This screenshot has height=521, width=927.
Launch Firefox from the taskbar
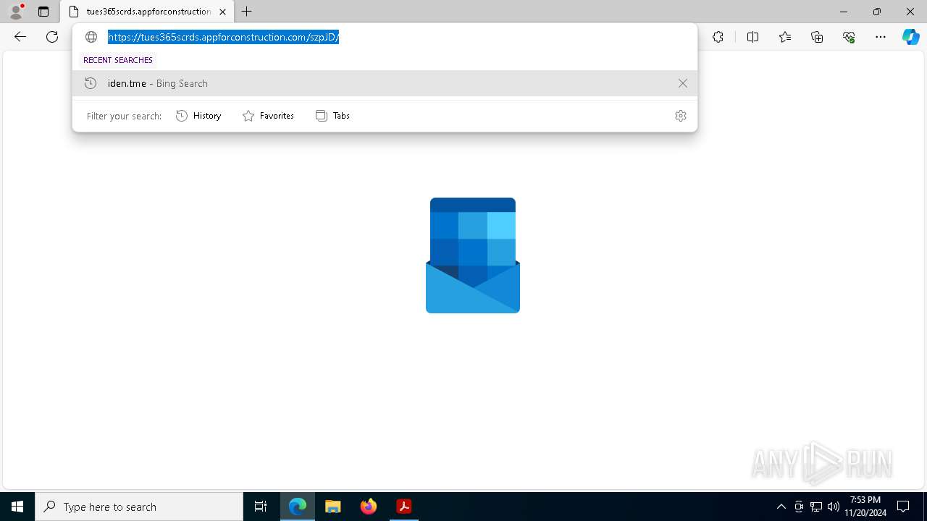pos(369,507)
